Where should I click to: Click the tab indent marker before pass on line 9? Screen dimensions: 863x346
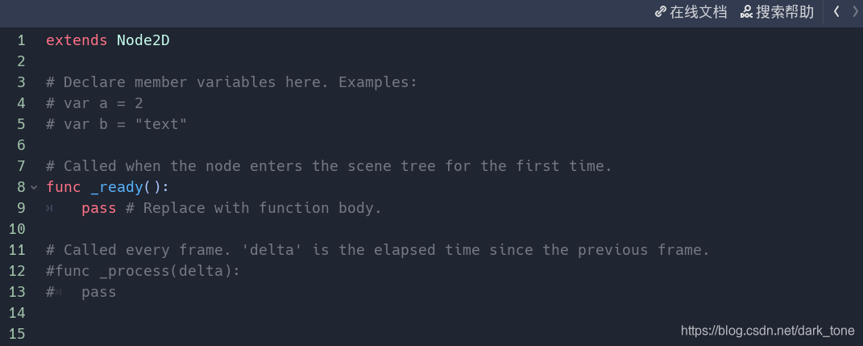(49, 208)
